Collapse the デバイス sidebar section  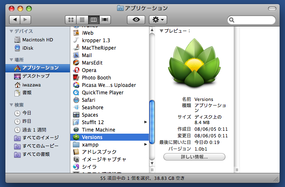11,31
